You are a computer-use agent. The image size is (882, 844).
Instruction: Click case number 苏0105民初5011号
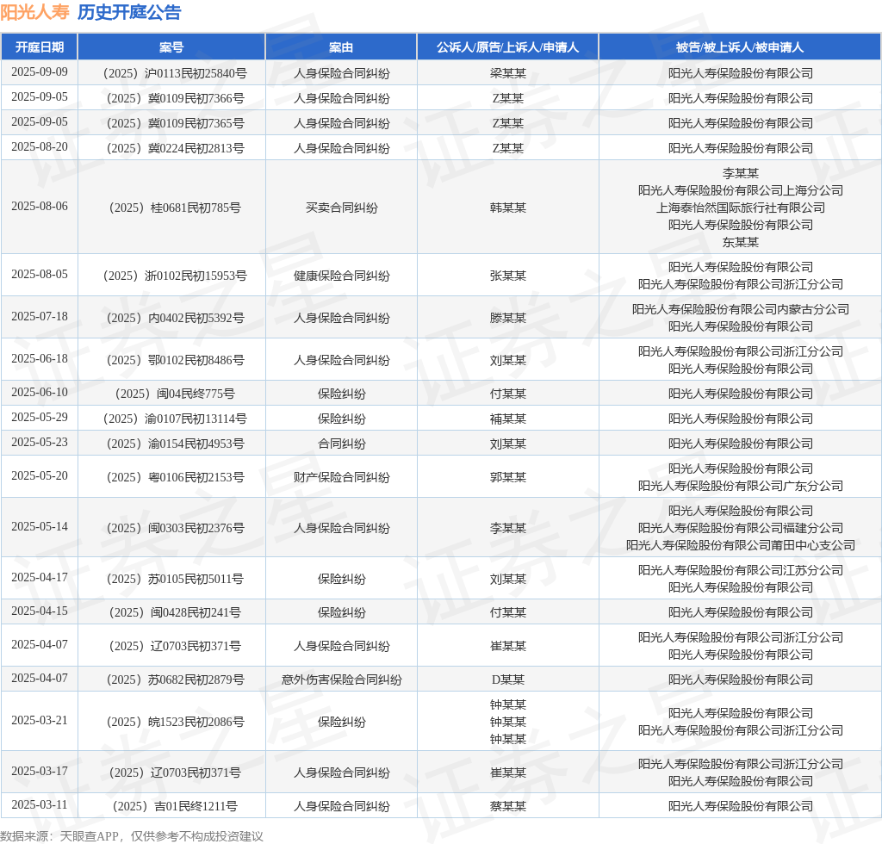(x=175, y=579)
